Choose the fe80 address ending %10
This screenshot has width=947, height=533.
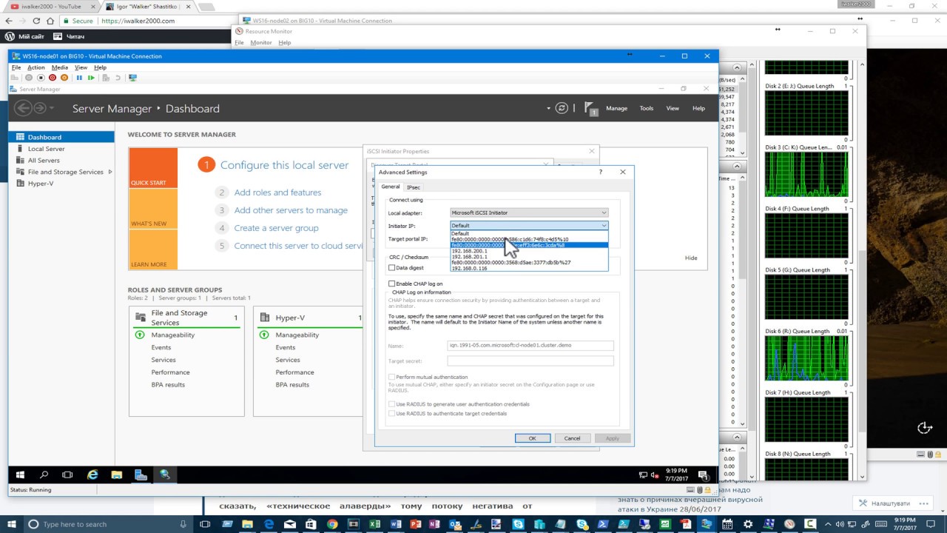[x=529, y=239]
